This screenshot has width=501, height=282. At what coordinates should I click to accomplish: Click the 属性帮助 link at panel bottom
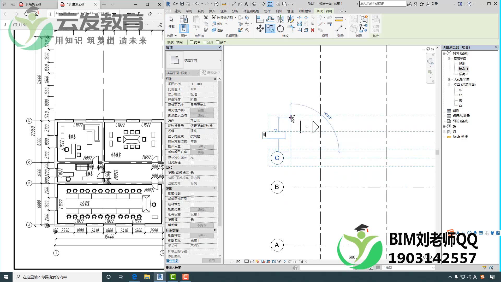coord(172,261)
